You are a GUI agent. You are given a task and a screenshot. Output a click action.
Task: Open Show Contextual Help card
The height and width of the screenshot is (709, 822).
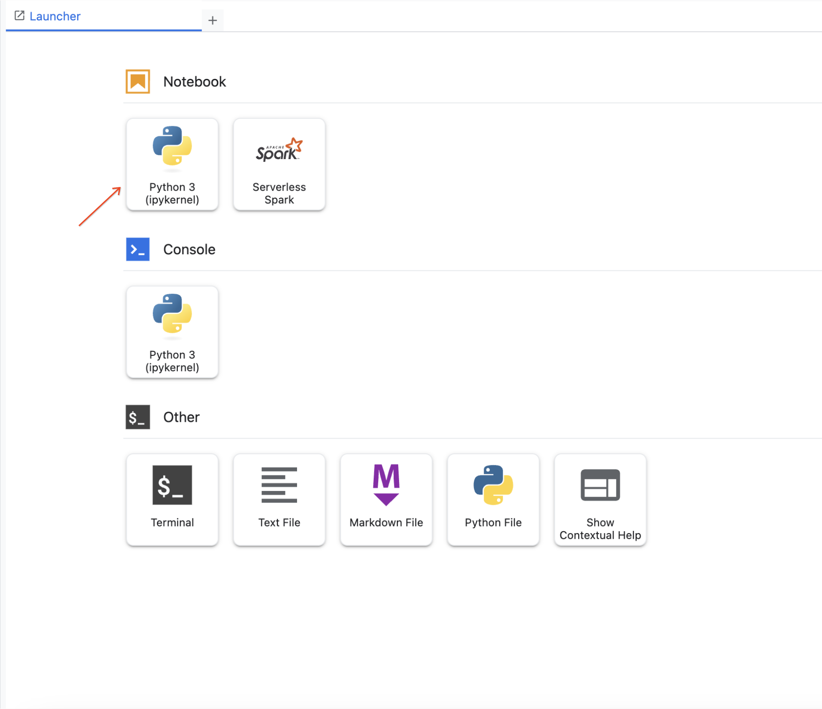(600, 500)
